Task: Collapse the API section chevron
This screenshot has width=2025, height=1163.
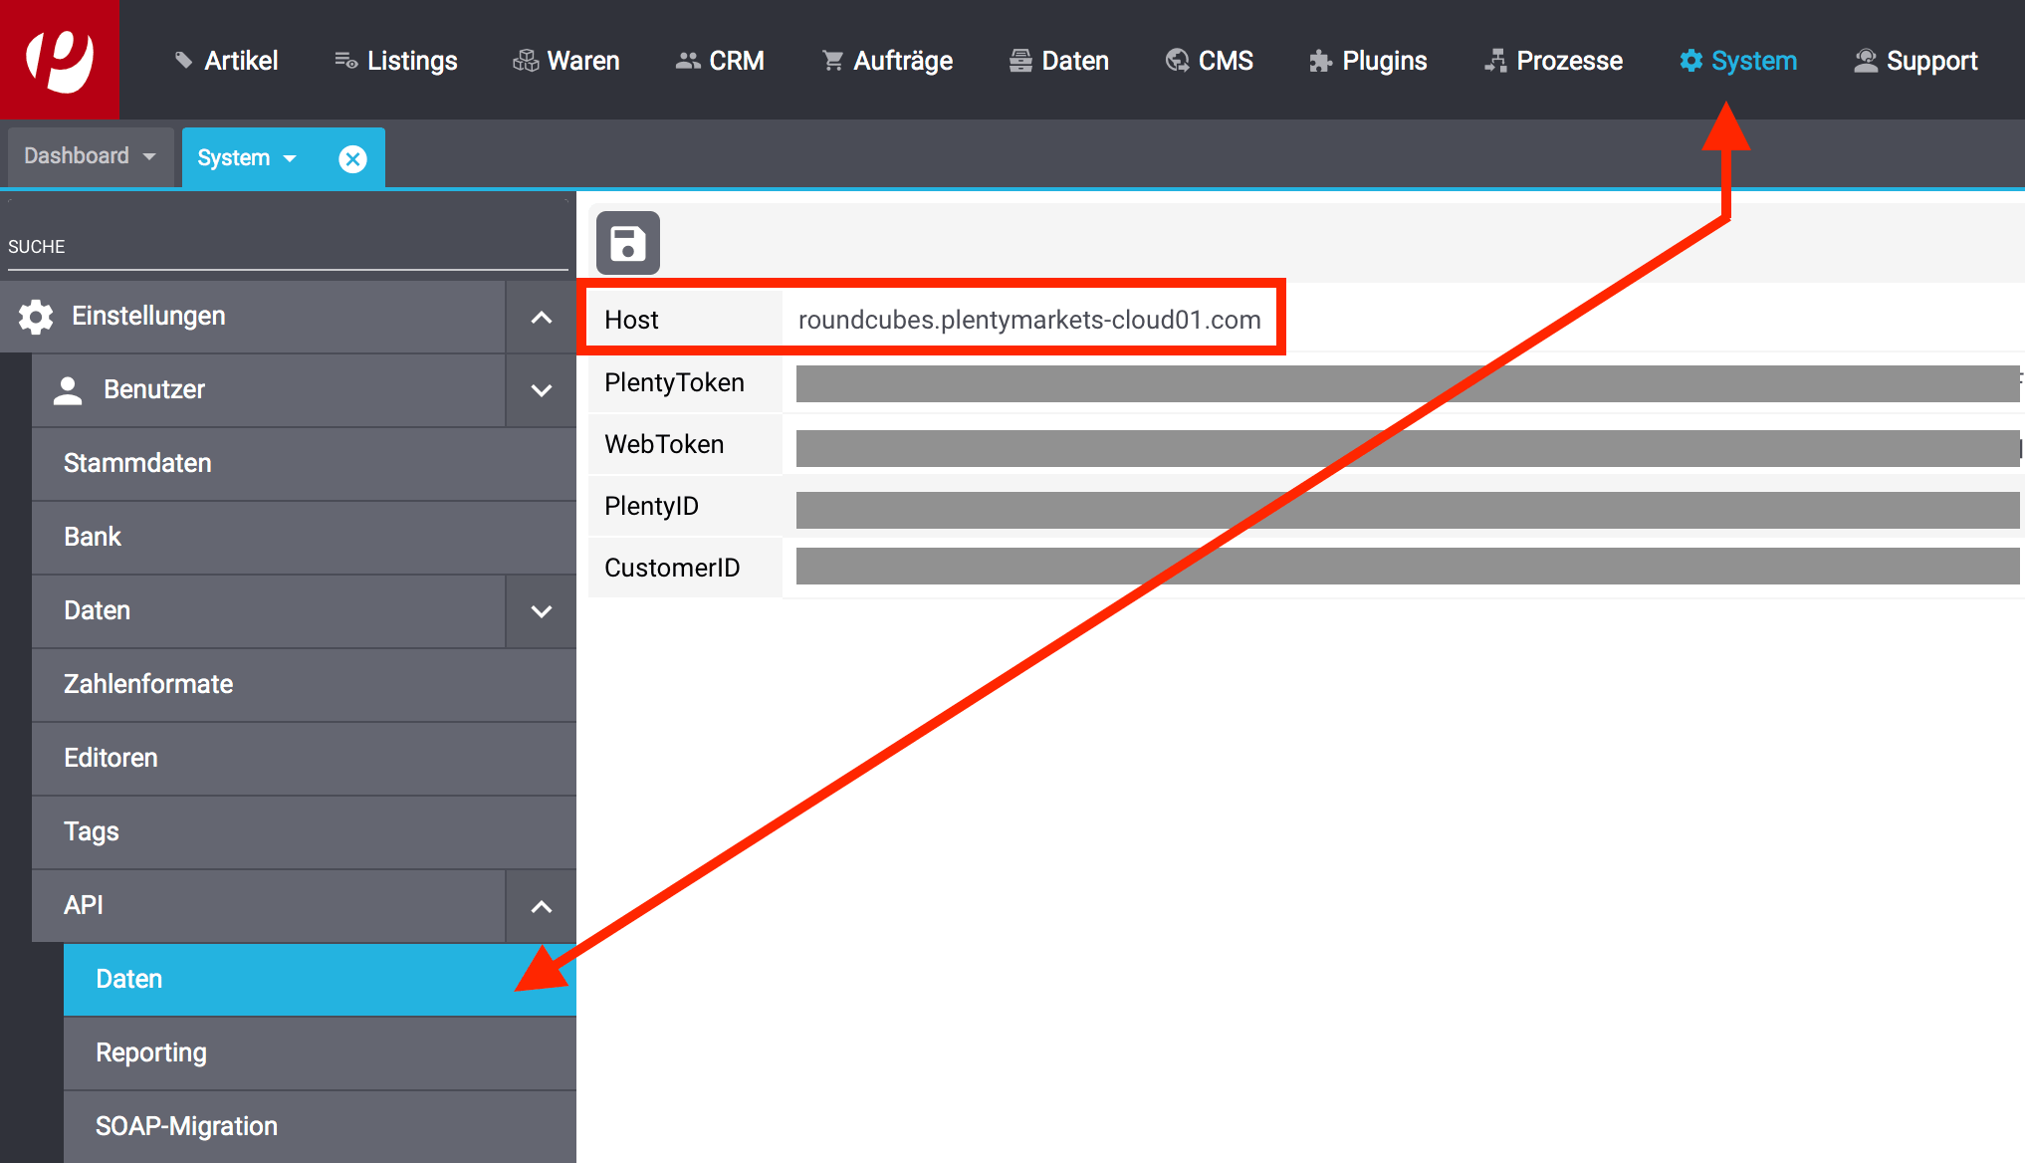Action: (541, 906)
